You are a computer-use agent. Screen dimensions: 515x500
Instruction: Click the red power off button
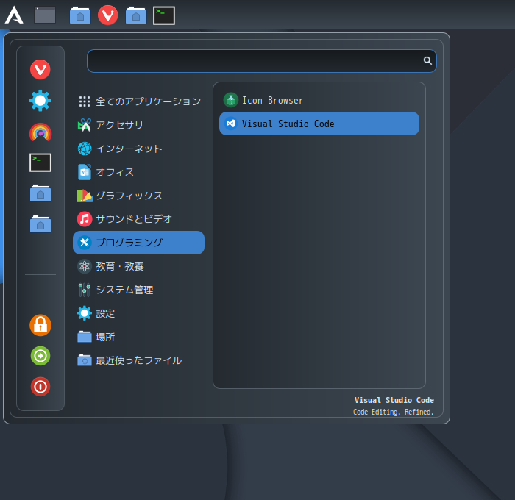point(40,387)
